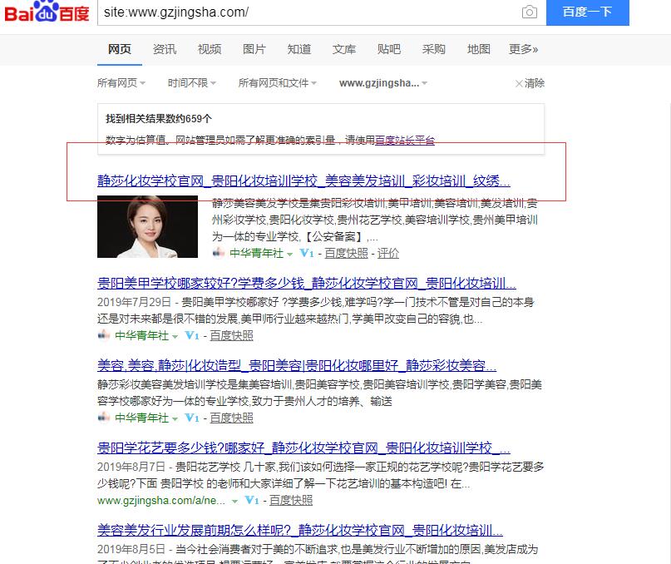Click the 找到相关结果数约659个 result count
Screen dimensions: 671x564
tap(159, 119)
